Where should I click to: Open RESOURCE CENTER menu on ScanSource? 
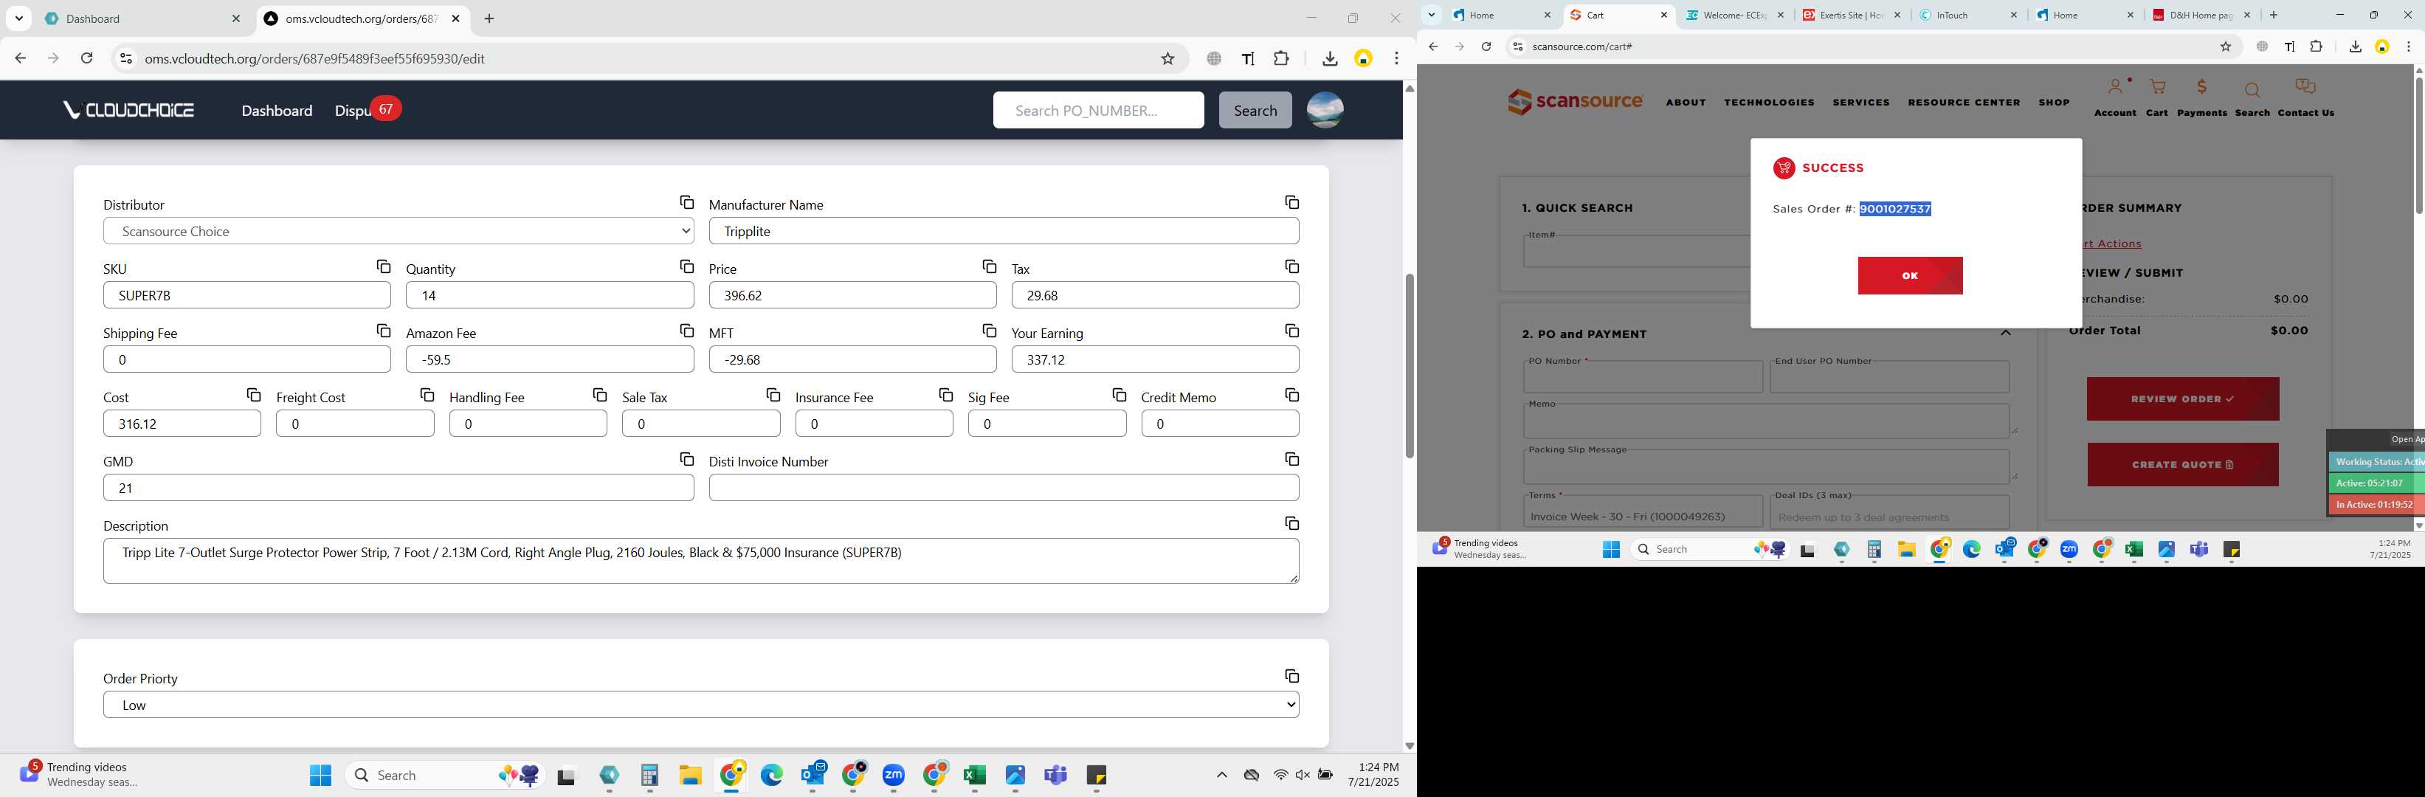point(1964,102)
